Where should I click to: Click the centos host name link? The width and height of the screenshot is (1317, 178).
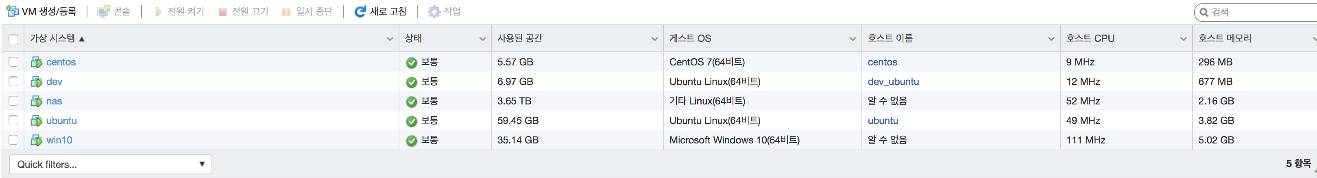882,62
